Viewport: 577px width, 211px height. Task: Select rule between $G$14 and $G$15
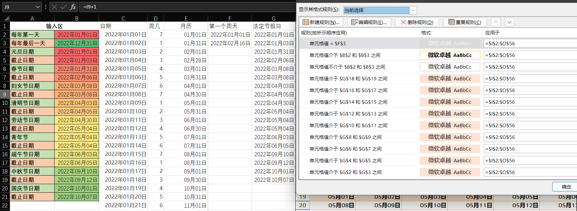[x=348, y=102]
